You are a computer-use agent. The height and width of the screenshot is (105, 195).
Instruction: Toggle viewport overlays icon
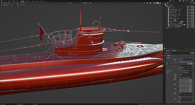click(150, 3)
